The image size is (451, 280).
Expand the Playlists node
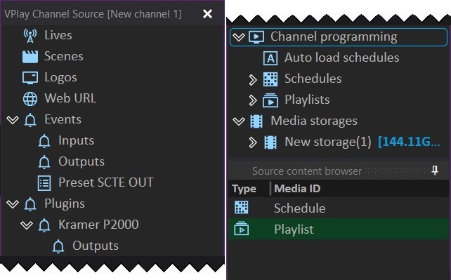(252, 100)
